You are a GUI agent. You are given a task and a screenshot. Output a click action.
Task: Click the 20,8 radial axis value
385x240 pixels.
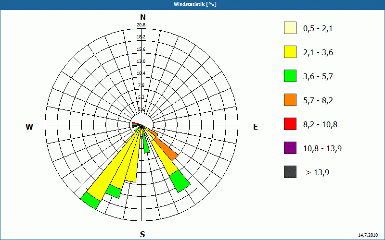(141, 25)
